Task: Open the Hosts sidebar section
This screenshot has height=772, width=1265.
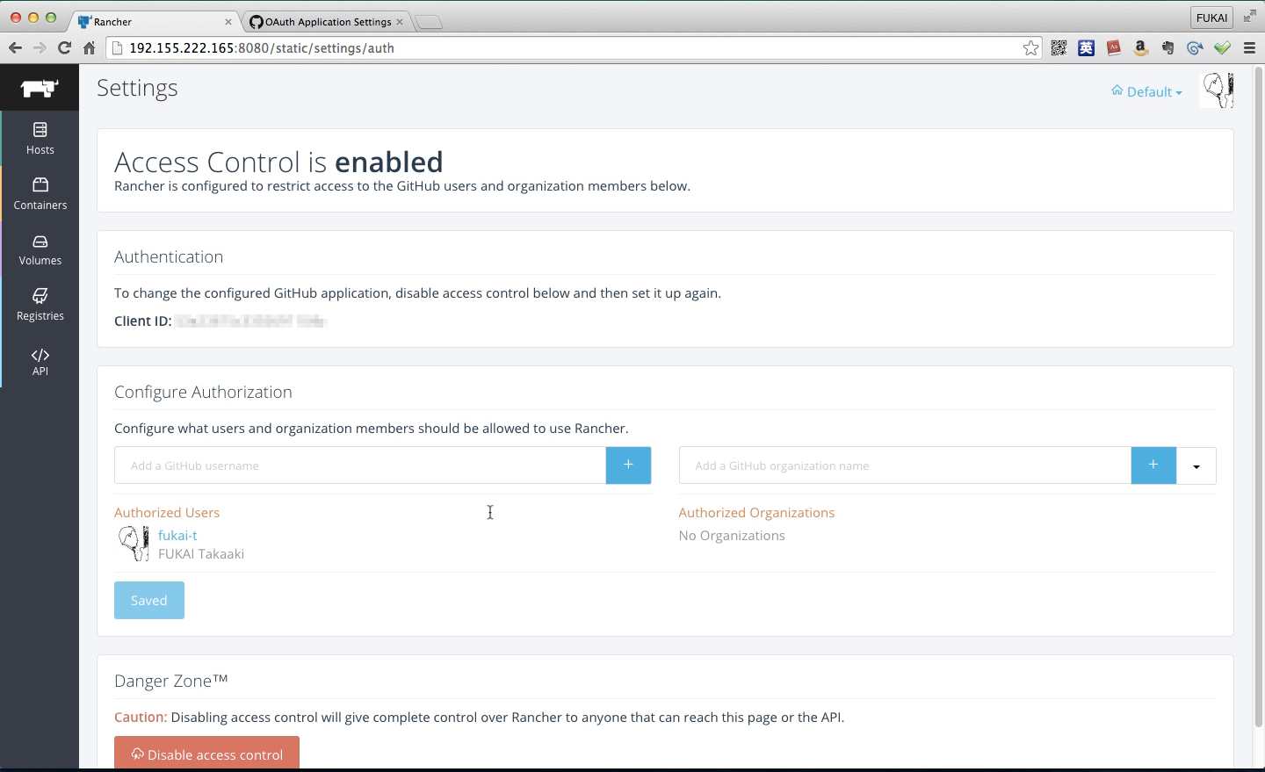Action: 40,139
